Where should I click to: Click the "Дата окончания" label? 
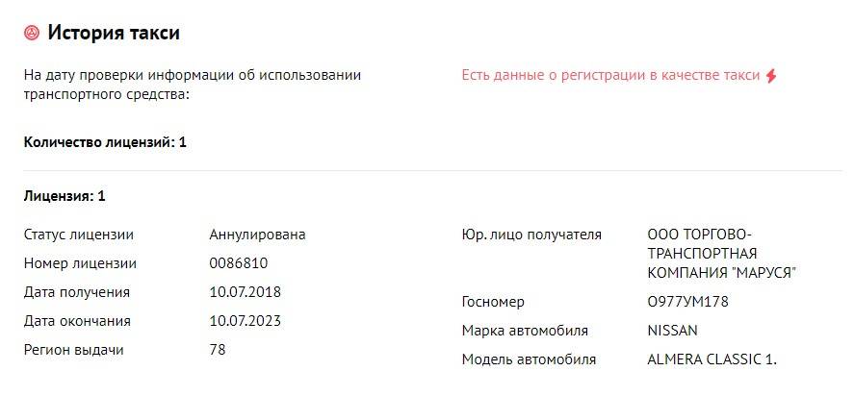coord(77,321)
